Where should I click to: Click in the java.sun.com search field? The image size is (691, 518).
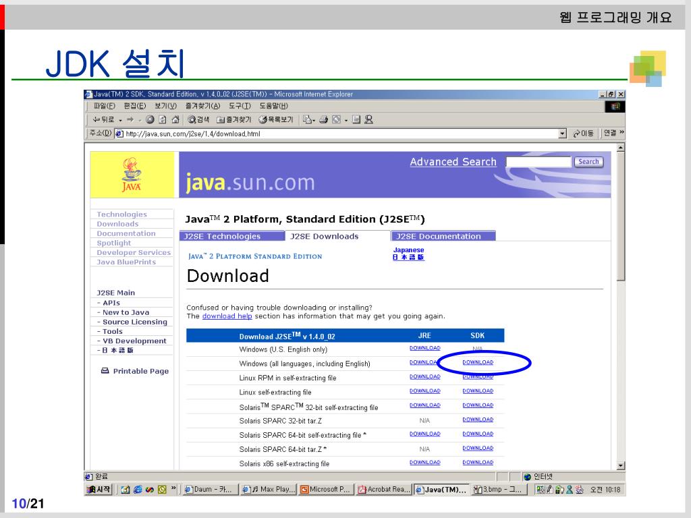click(538, 162)
